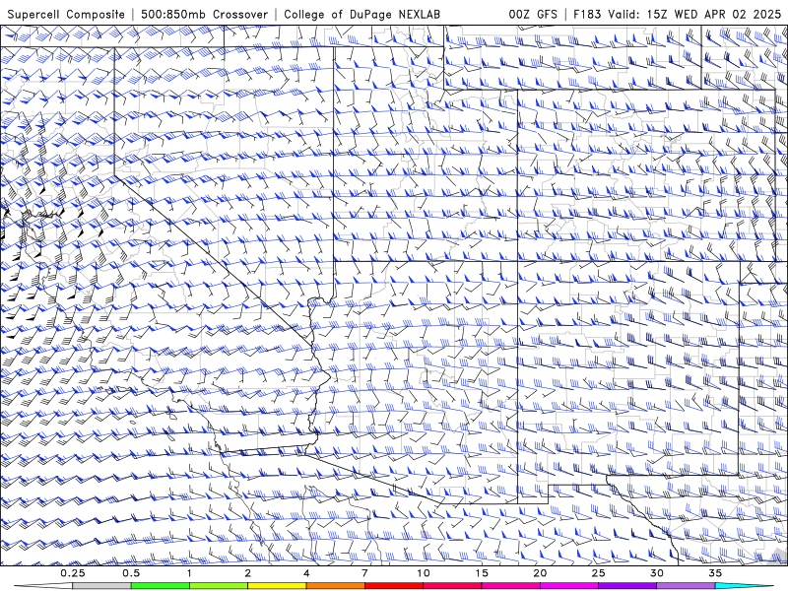788x591 pixels.
Task: Select the hot pink segment between 15 and 20
Action: 510,586
